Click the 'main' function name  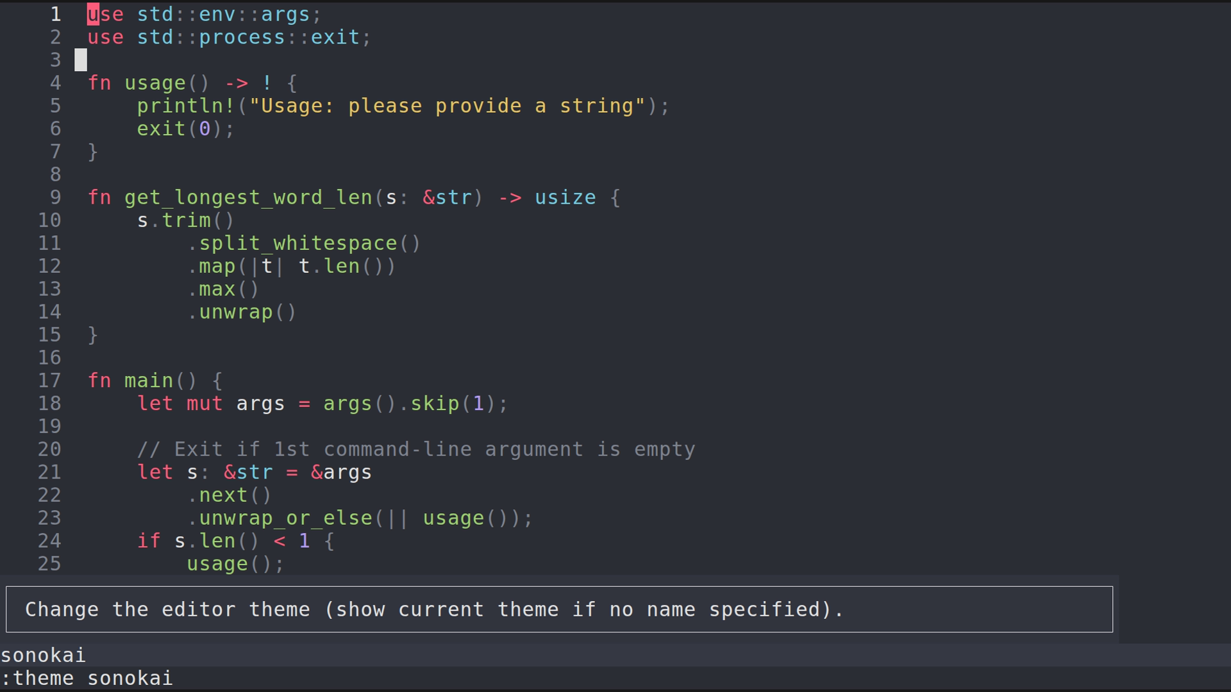[148, 381]
